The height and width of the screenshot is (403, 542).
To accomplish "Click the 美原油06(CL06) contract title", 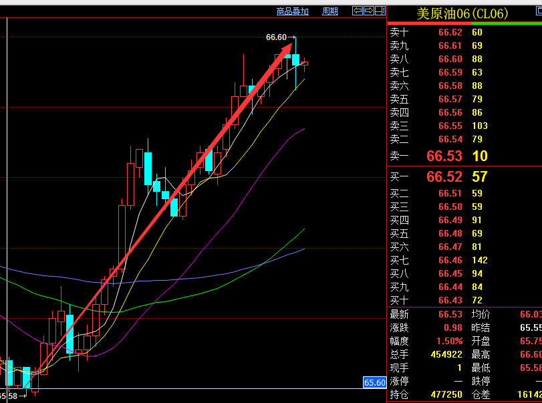I will [462, 14].
